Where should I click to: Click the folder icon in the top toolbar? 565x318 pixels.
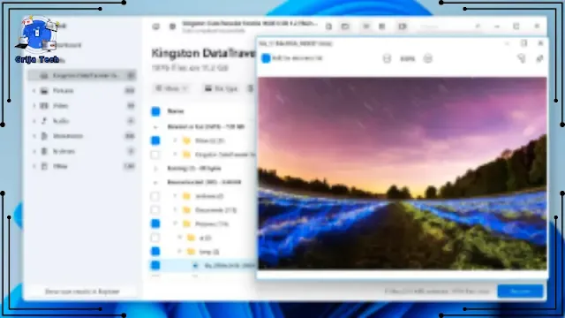pos(345,26)
